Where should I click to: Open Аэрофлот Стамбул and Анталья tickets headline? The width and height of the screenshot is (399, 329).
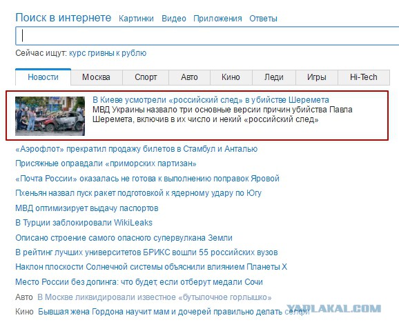[137, 149]
